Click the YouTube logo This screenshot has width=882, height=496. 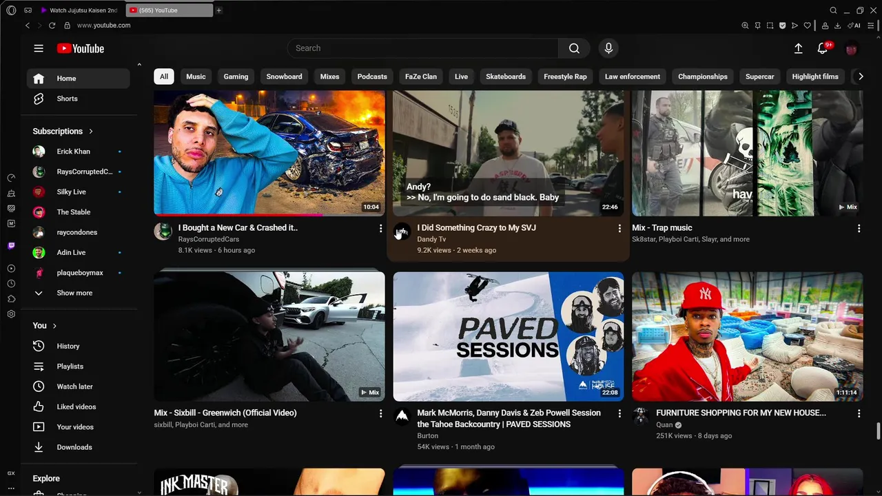click(81, 48)
